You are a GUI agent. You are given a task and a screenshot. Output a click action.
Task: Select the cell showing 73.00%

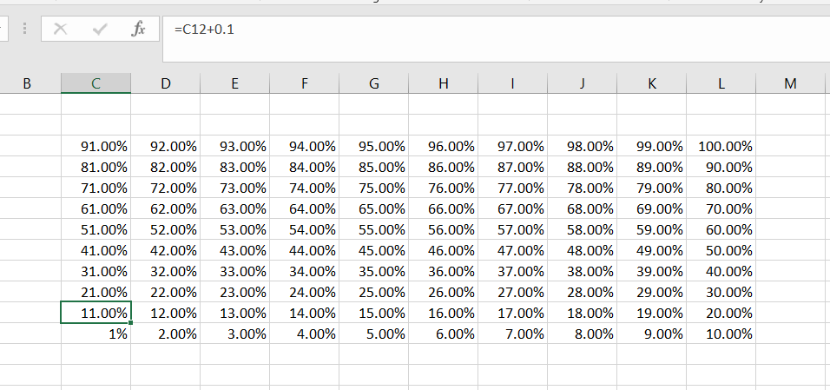click(235, 188)
